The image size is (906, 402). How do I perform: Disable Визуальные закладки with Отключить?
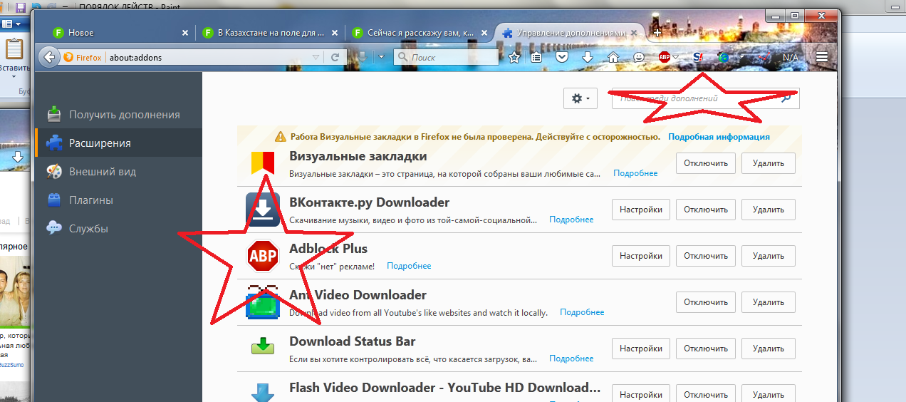coord(706,163)
